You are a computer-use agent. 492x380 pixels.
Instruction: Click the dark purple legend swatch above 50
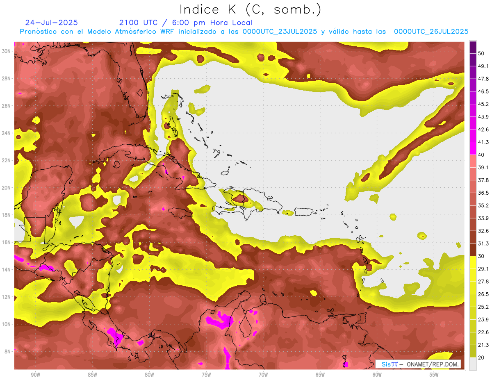[x=473, y=47]
